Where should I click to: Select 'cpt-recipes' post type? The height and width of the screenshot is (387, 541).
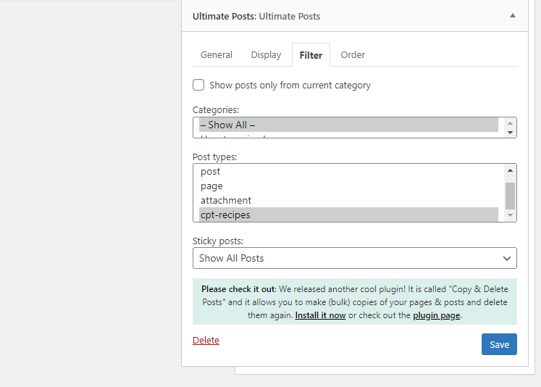point(349,215)
